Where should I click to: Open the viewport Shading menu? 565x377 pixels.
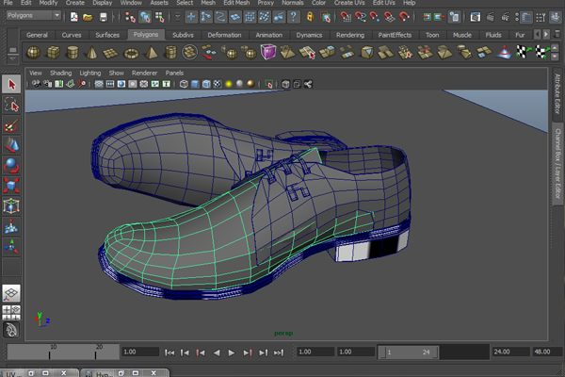[x=60, y=73]
